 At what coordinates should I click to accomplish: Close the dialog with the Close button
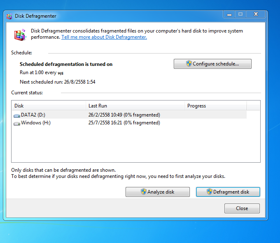[x=242, y=208]
